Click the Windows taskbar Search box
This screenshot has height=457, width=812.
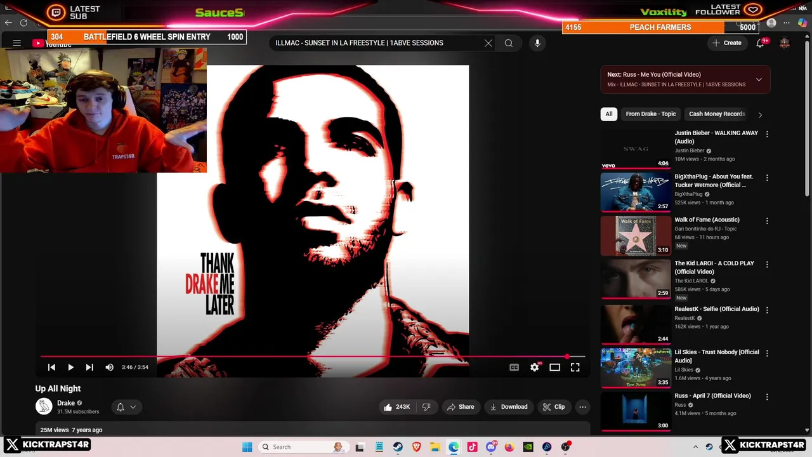[304, 447]
